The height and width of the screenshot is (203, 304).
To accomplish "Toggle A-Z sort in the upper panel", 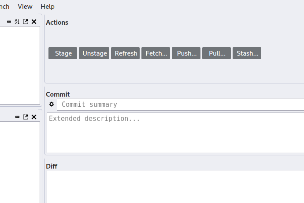I will coord(17,22).
